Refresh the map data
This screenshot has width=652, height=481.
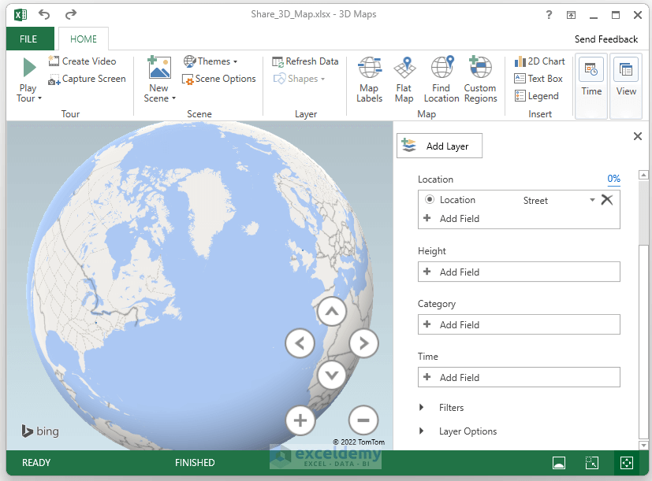306,61
